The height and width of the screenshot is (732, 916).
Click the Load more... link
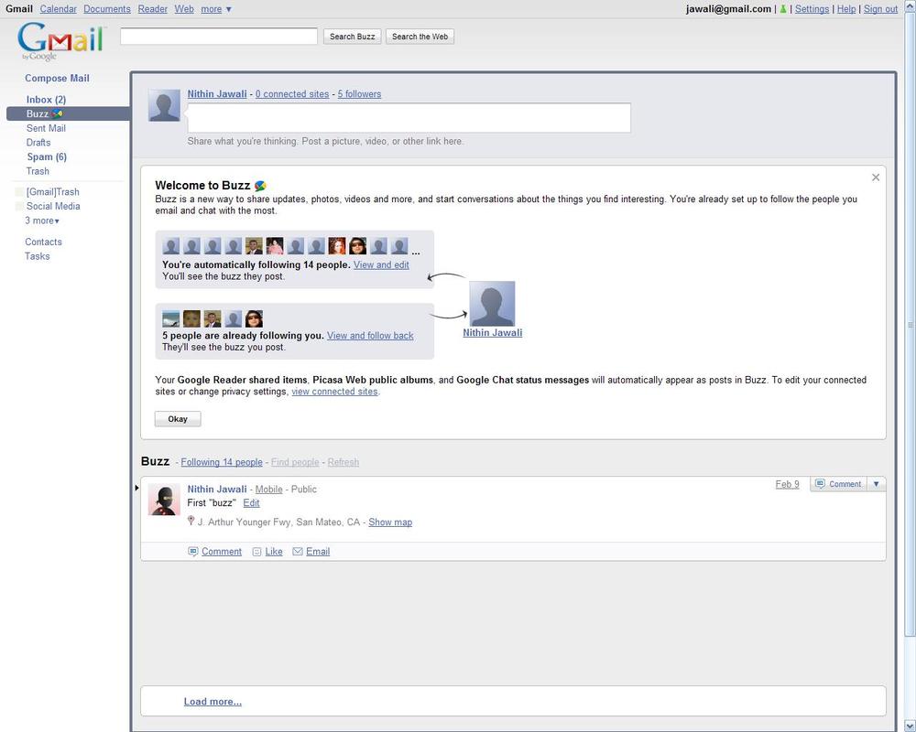[x=213, y=702]
